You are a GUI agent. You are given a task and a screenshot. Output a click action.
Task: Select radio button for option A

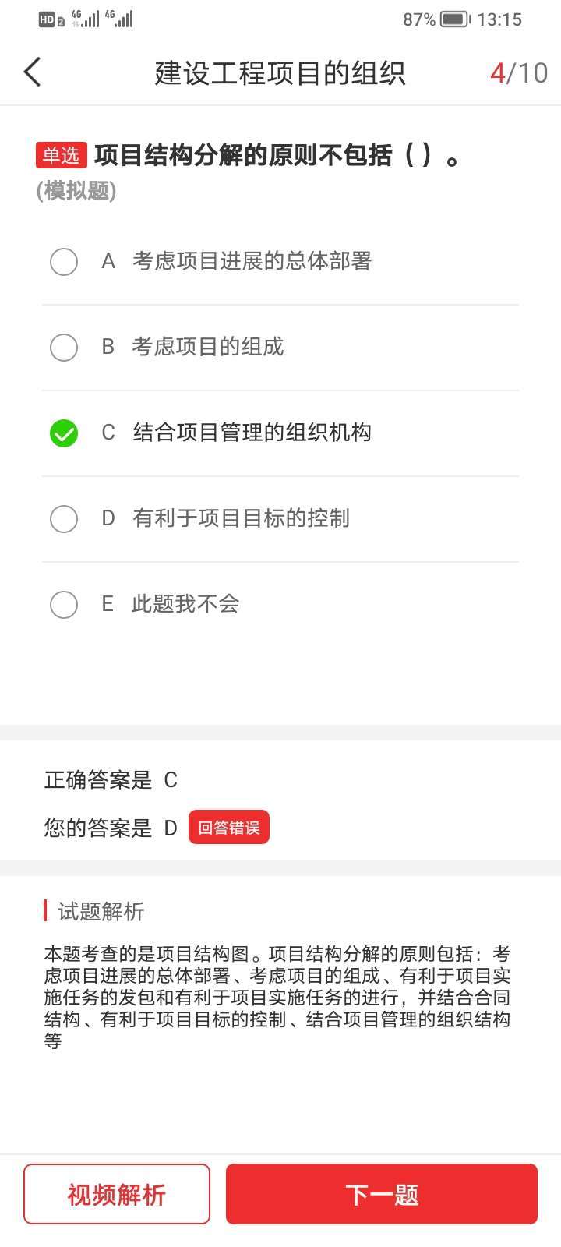[64, 262]
